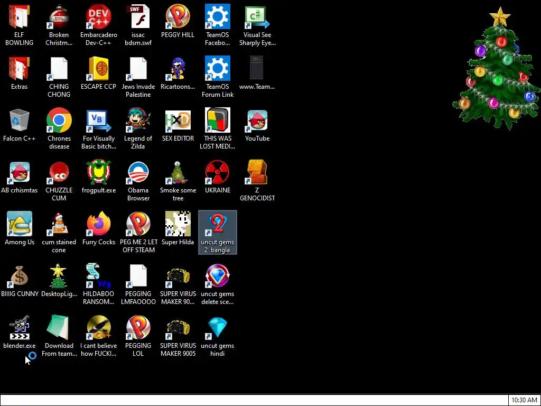Select the Among Us shortcut icon

[x=20, y=224]
